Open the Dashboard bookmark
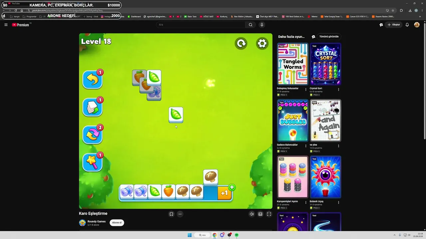Image resolution: width=426 pixels, height=239 pixels. pos(134,16)
